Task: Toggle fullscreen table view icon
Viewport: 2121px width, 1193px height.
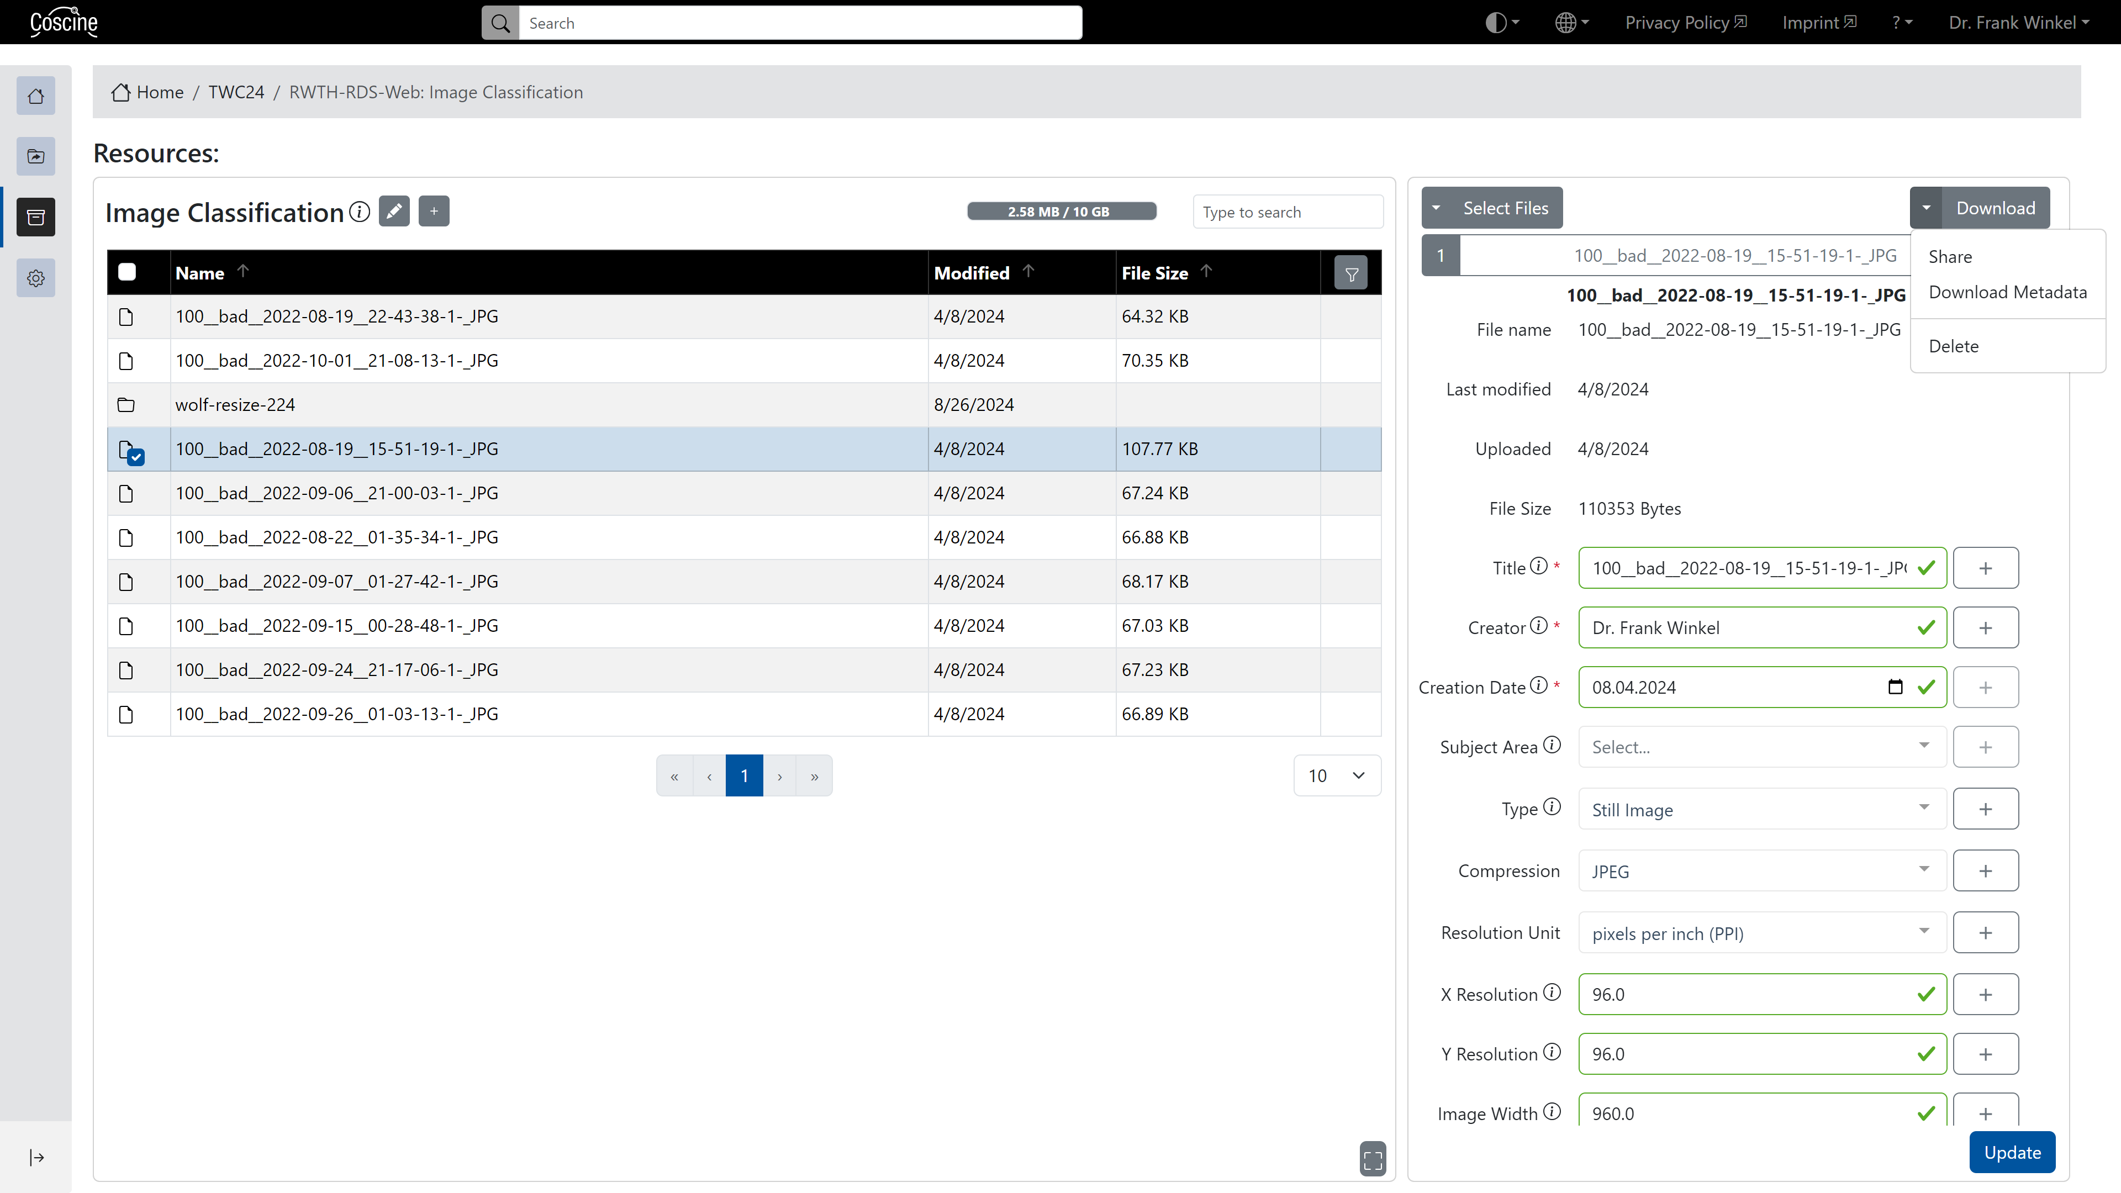Action: click(1373, 1159)
